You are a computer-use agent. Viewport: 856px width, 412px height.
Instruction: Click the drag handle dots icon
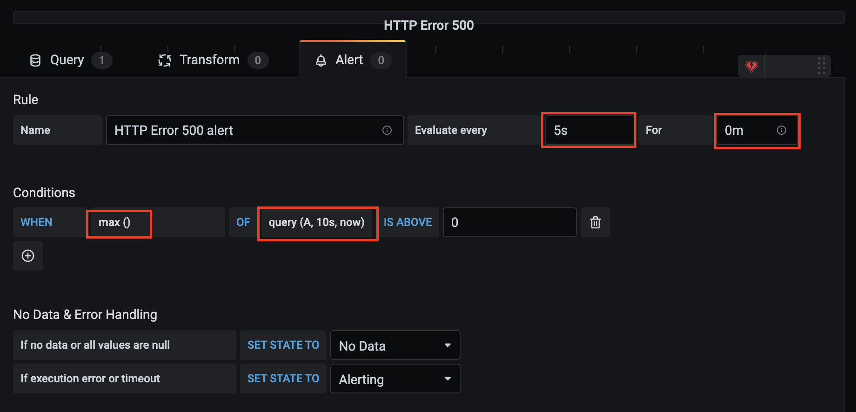(x=822, y=66)
